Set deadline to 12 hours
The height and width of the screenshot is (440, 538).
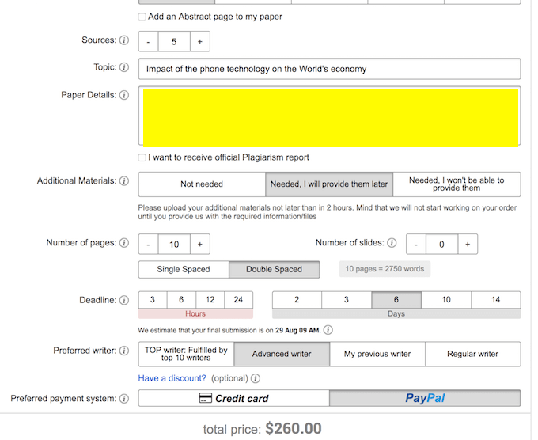click(210, 300)
